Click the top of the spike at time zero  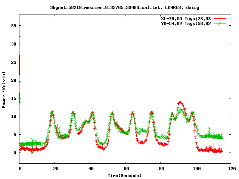coord(20,36)
